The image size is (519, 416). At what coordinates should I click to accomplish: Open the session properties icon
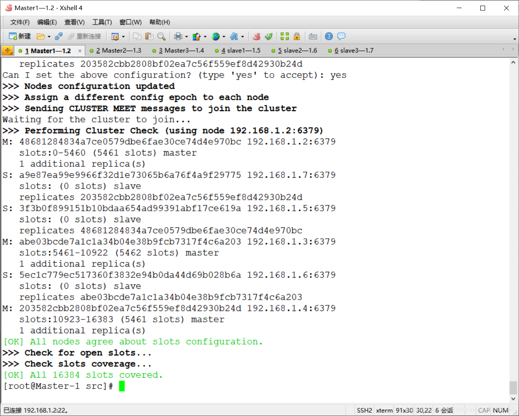[x=115, y=36]
